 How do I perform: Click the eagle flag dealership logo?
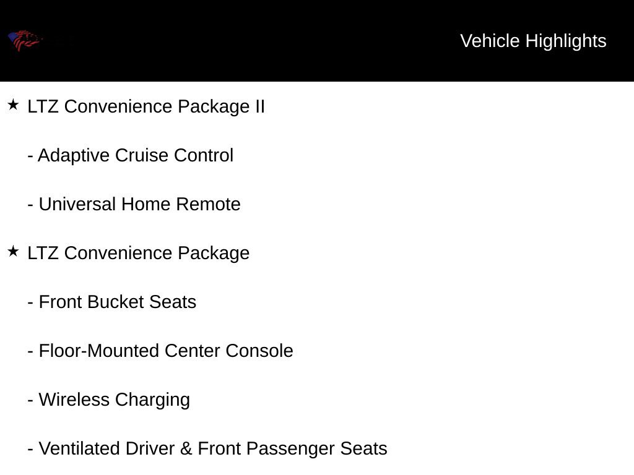(x=25, y=40)
